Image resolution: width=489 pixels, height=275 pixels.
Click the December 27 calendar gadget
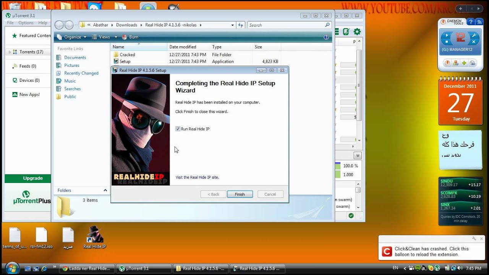pyautogui.click(x=461, y=101)
